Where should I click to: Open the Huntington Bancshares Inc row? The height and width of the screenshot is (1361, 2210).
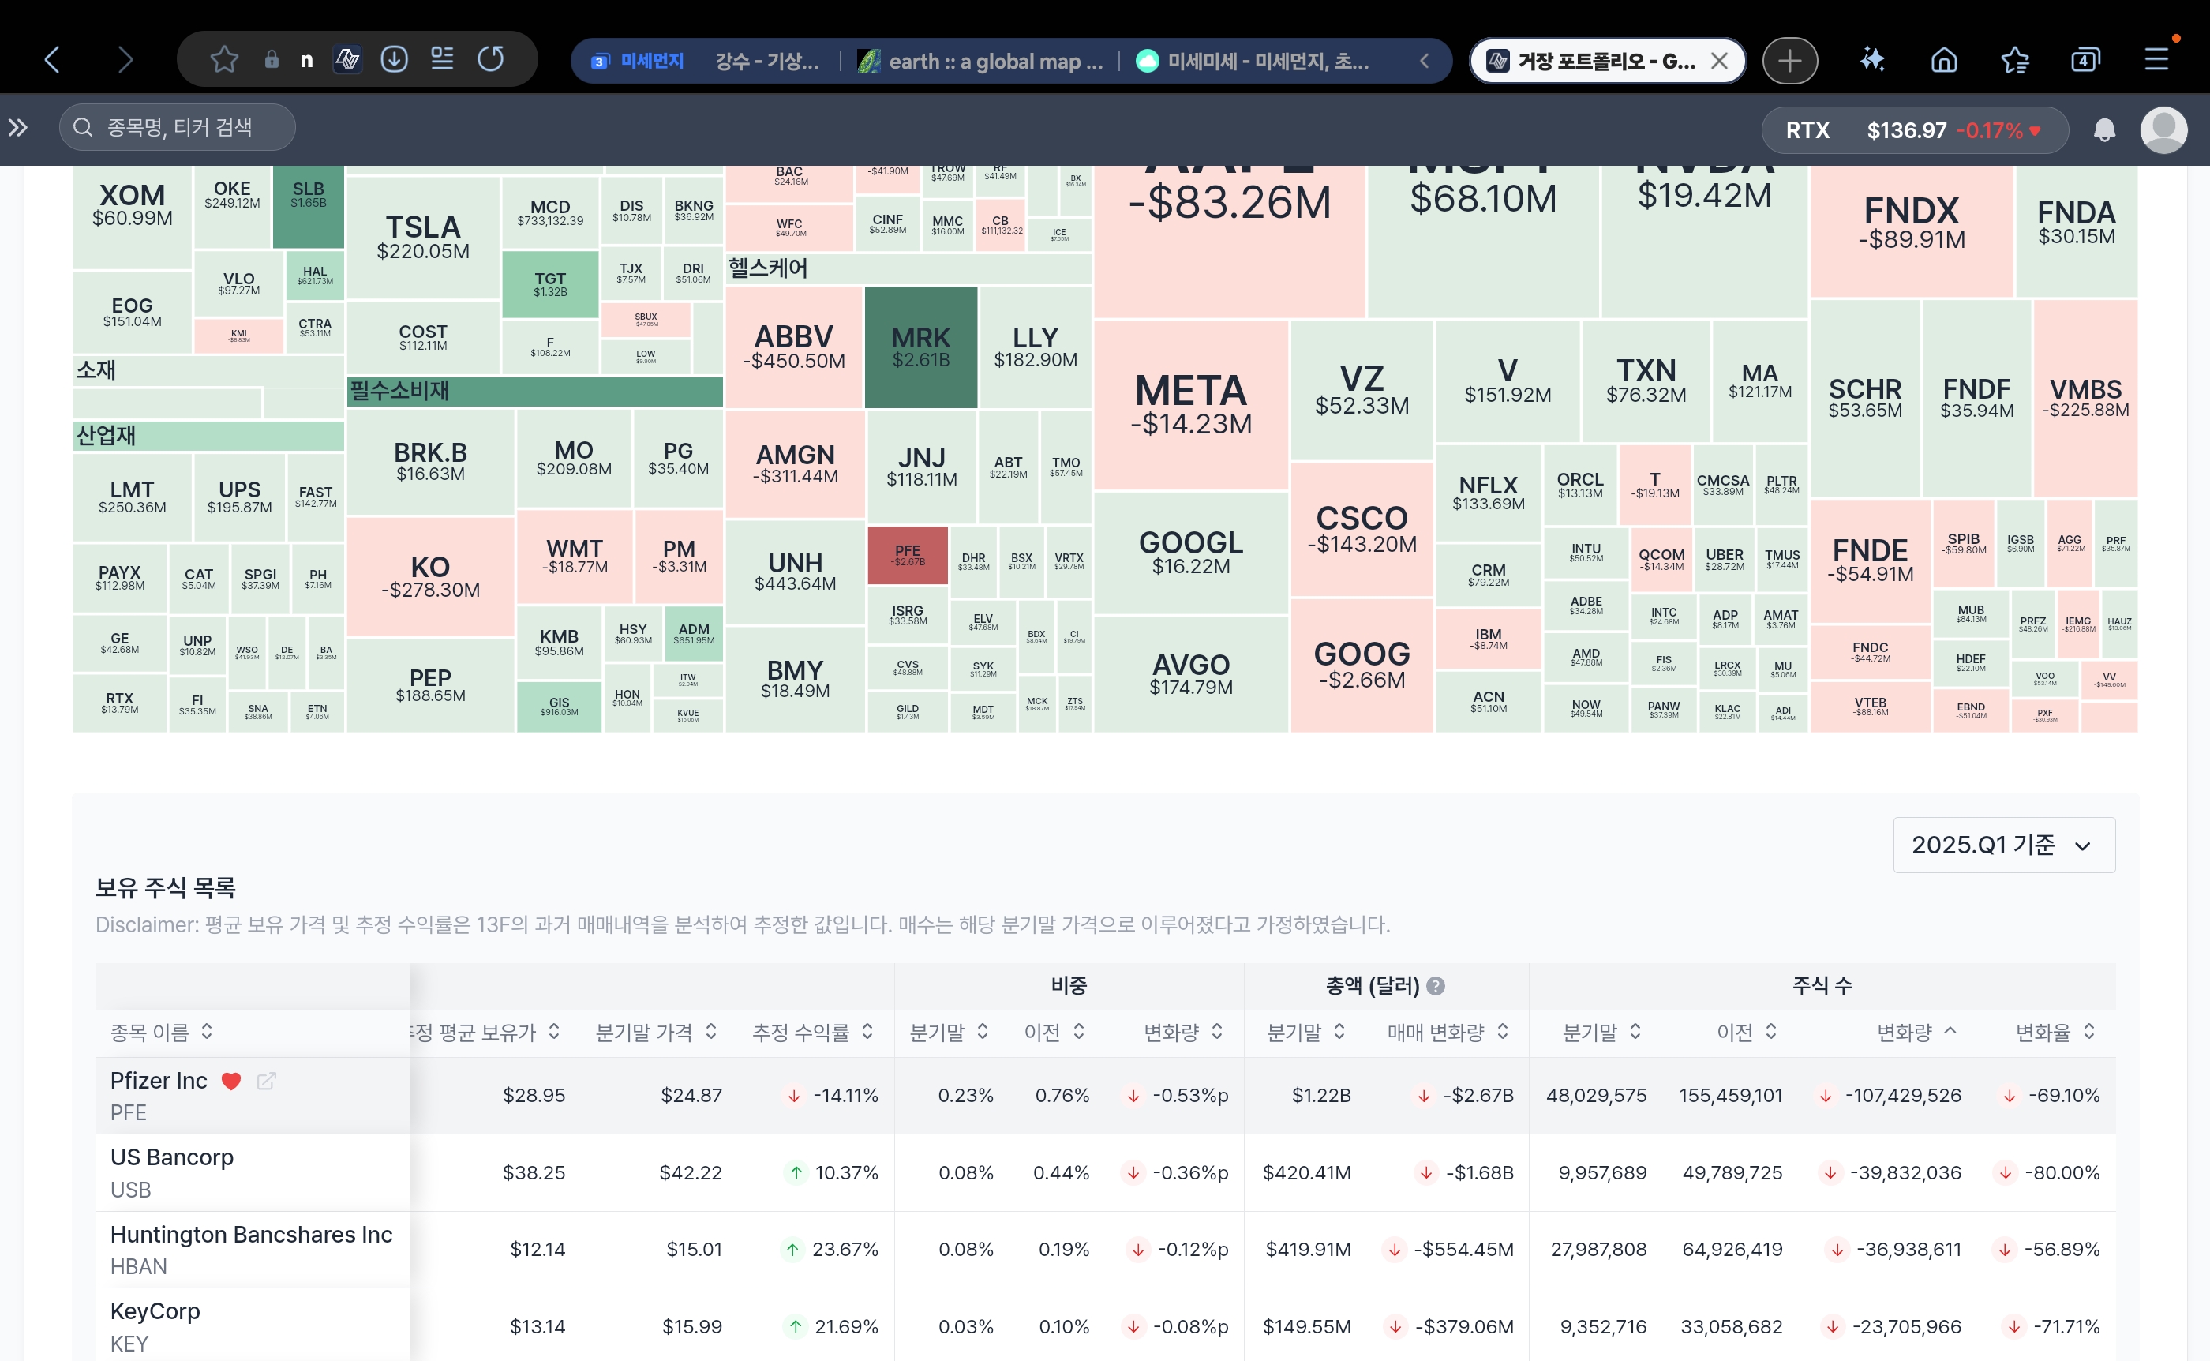pos(1105,1250)
